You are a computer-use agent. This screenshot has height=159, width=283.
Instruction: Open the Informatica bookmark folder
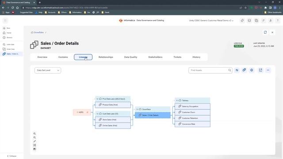click(x=75, y=12)
